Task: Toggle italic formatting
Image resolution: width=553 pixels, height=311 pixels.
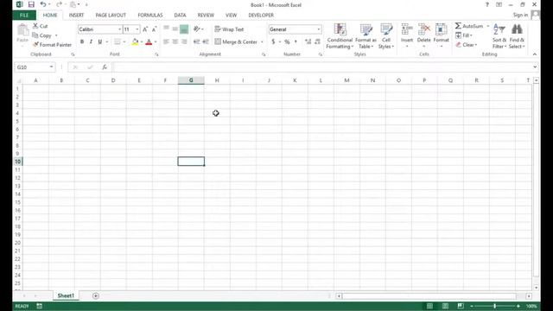Action: tap(91, 42)
